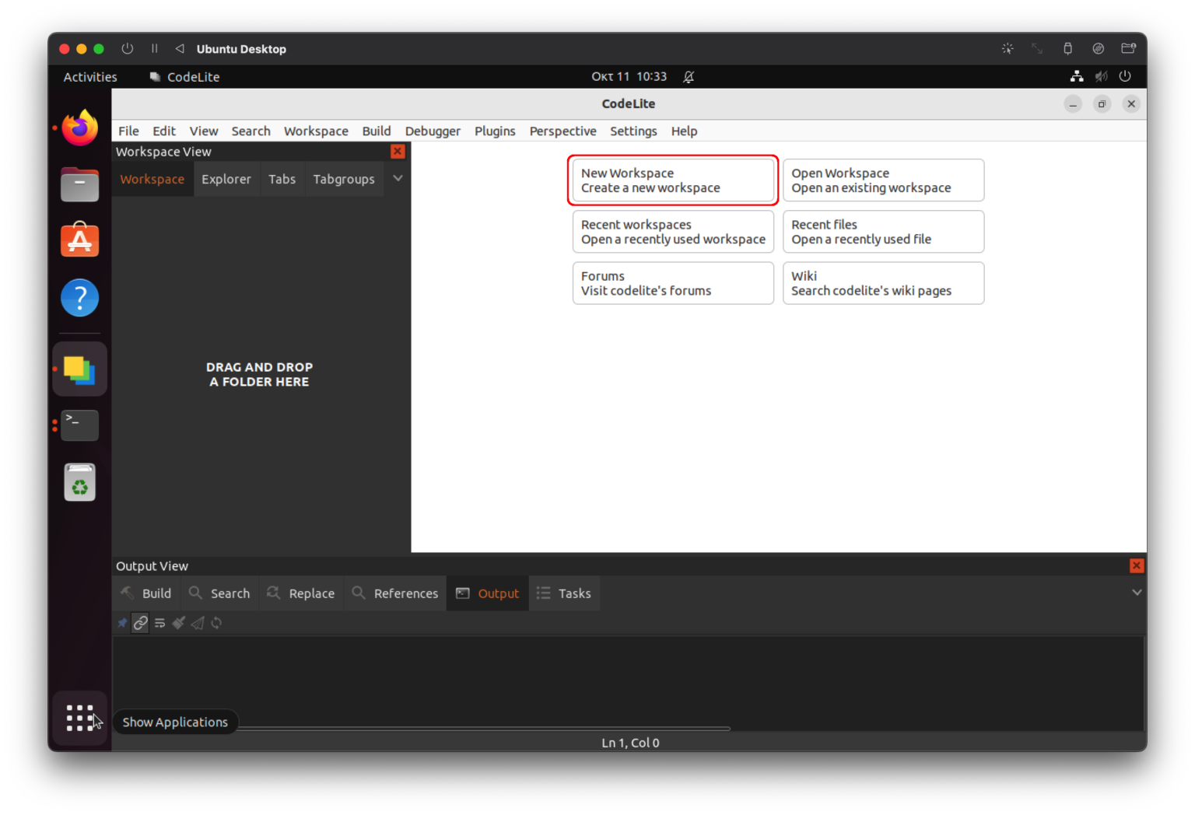Switch to the Explorer tab
This screenshot has width=1195, height=815.
(x=226, y=180)
